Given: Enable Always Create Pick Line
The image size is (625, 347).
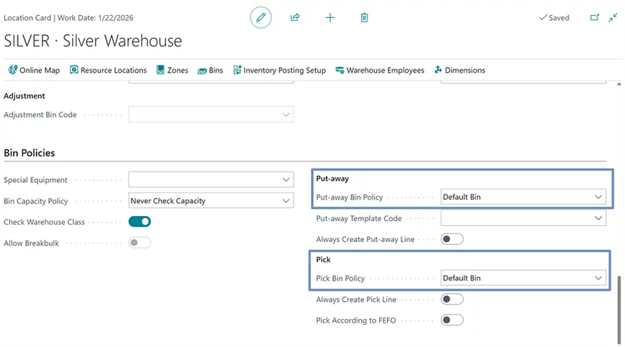Looking at the screenshot, I should point(452,299).
